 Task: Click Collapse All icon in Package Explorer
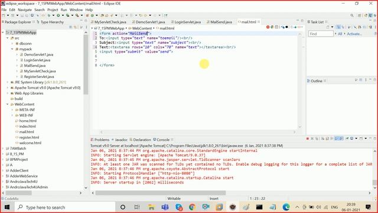tap(71, 27)
